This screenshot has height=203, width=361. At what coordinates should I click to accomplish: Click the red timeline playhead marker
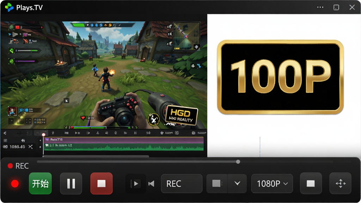[x=43, y=135]
